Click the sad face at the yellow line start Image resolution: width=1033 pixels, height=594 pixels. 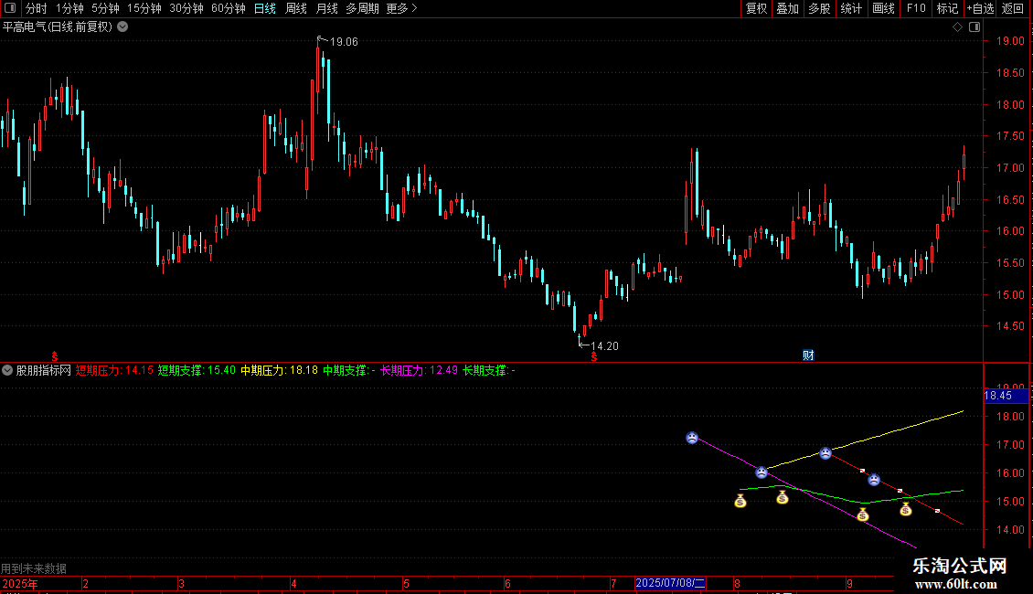tap(761, 472)
